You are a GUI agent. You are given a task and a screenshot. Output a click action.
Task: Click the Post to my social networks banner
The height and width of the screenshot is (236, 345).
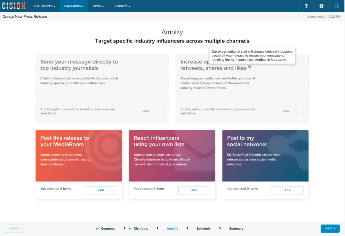(x=265, y=156)
